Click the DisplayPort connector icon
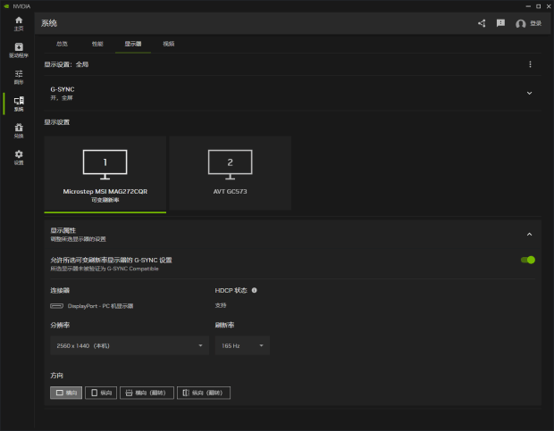554x431 pixels. (x=57, y=306)
